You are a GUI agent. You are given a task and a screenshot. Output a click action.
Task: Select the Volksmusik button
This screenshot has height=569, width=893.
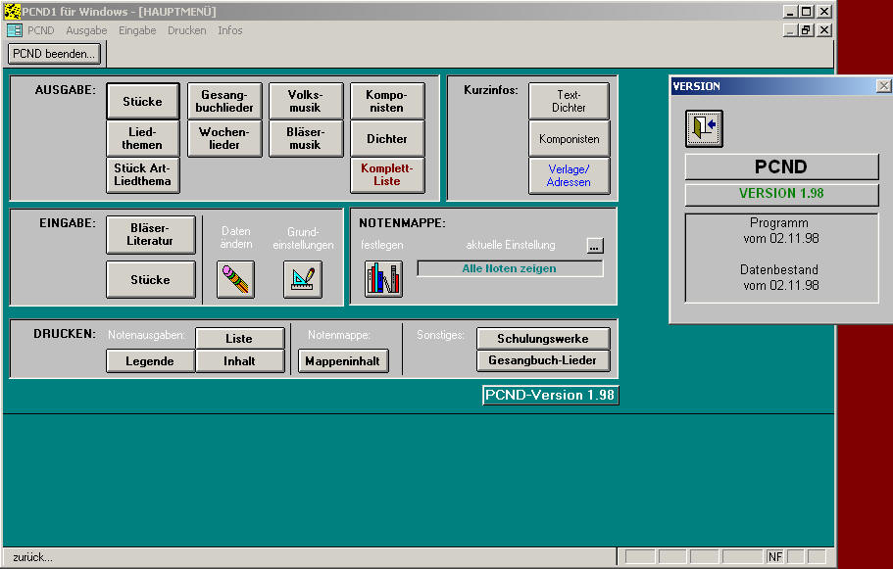[x=305, y=101]
